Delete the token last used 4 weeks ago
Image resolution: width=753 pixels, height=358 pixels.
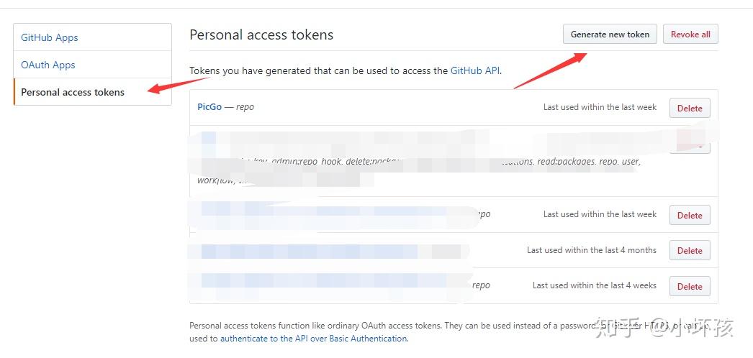pos(690,287)
